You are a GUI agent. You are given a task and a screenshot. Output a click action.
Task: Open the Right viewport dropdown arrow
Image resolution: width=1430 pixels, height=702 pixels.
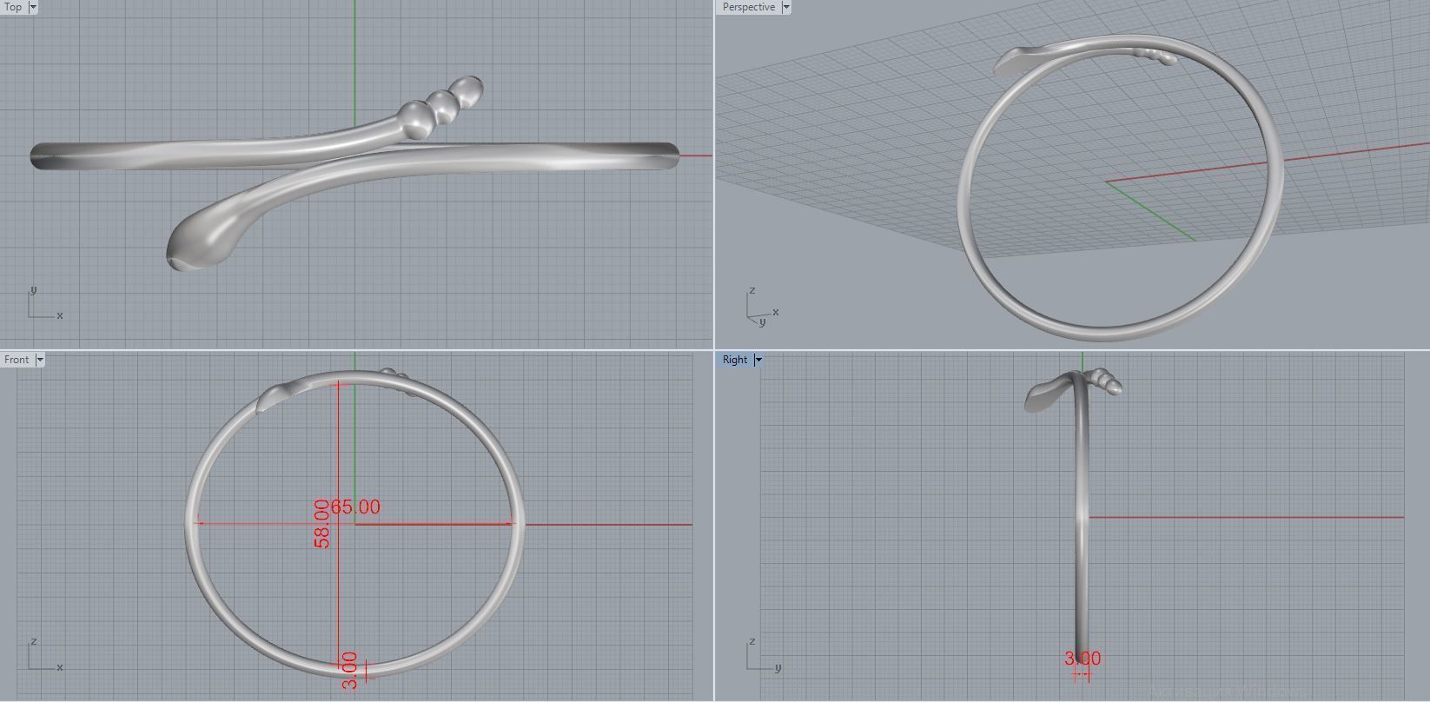[x=758, y=360]
